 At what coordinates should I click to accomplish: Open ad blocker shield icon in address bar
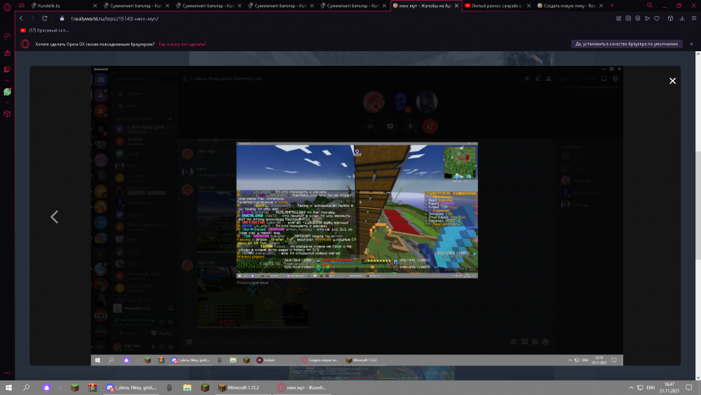pyautogui.click(x=638, y=18)
